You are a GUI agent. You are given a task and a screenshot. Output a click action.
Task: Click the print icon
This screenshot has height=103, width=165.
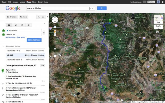click(x=39, y=17)
